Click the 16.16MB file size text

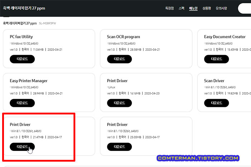tap(135, 93)
